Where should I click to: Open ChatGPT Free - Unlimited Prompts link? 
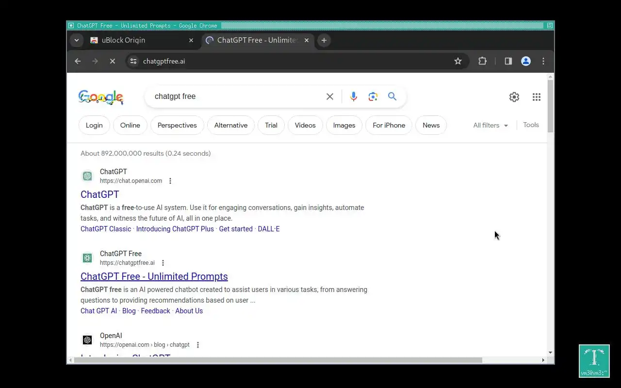(x=154, y=276)
